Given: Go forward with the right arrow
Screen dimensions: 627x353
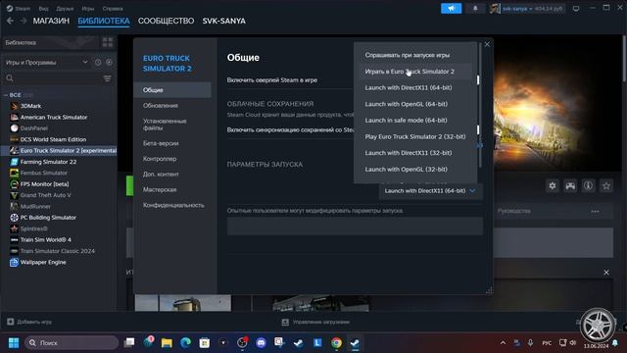Looking at the screenshot, I should 24,21.
